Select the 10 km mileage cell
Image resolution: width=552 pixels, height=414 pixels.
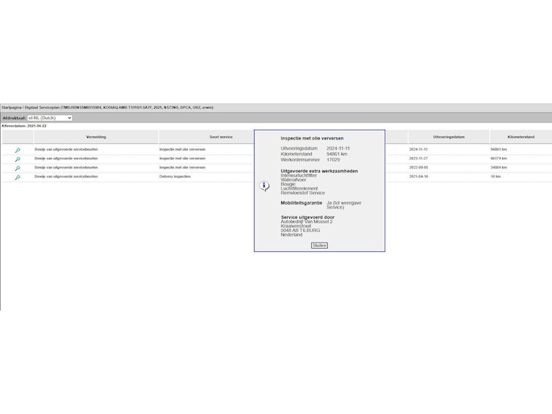pyautogui.click(x=495, y=176)
